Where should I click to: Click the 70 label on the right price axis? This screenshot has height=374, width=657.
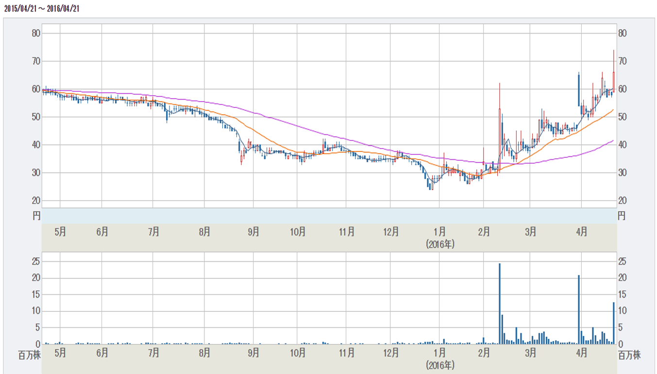pyautogui.click(x=622, y=61)
